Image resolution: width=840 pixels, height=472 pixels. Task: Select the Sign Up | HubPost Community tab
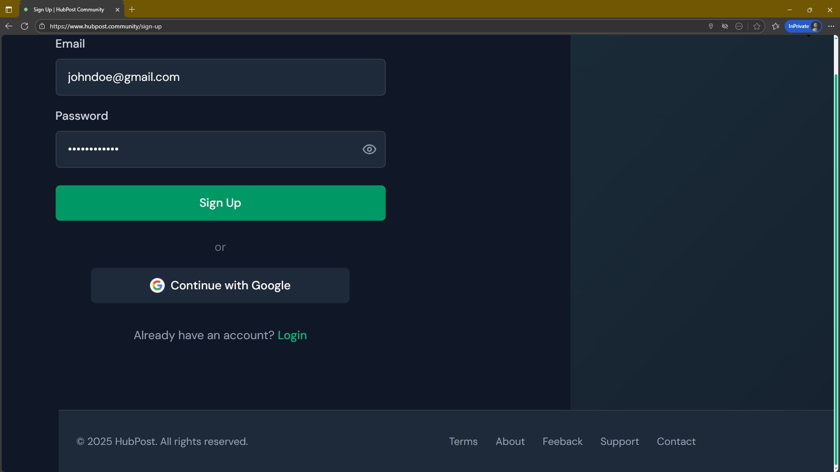71,10
